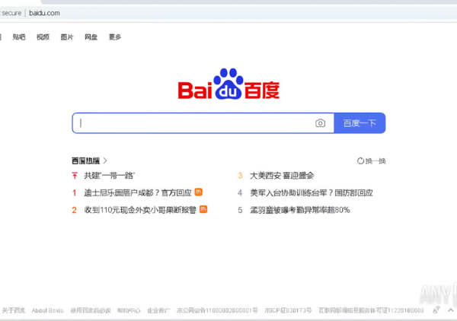Open 图片 in top navigation
The height and width of the screenshot is (321, 457).
(x=67, y=37)
